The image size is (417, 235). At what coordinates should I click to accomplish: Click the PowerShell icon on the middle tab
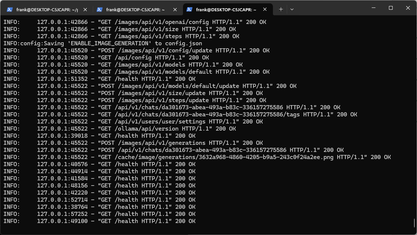(100, 10)
